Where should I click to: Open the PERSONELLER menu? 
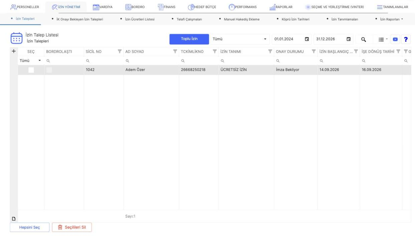(25, 7)
